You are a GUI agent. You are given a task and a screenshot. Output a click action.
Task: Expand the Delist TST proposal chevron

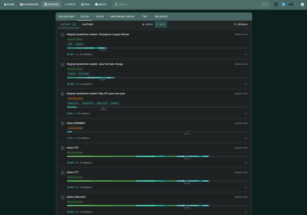[246, 163]
